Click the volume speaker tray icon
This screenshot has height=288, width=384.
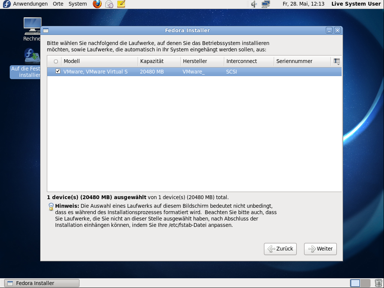click(254, 4)
